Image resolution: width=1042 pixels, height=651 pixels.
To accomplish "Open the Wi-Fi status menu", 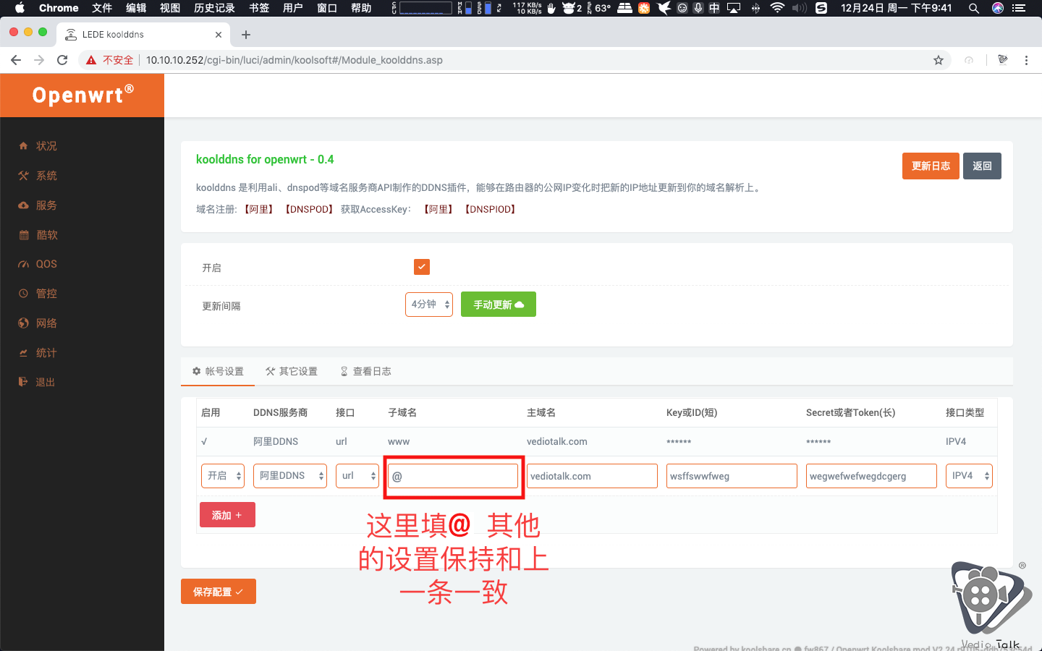I will pos(777,8).
